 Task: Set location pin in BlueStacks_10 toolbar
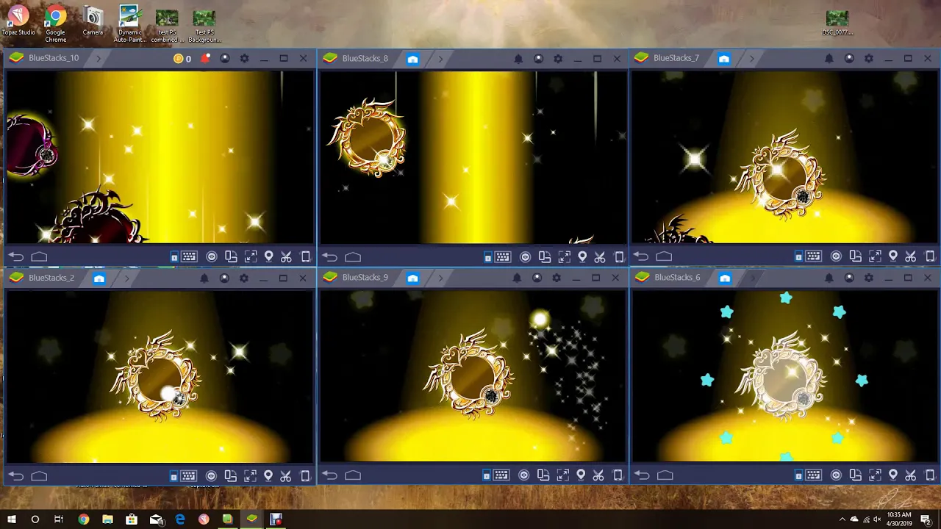[x=269, y=256]
